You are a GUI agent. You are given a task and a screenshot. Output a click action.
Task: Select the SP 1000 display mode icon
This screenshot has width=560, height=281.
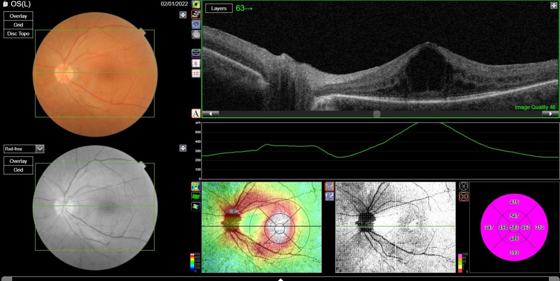click(x=329, y=196)
